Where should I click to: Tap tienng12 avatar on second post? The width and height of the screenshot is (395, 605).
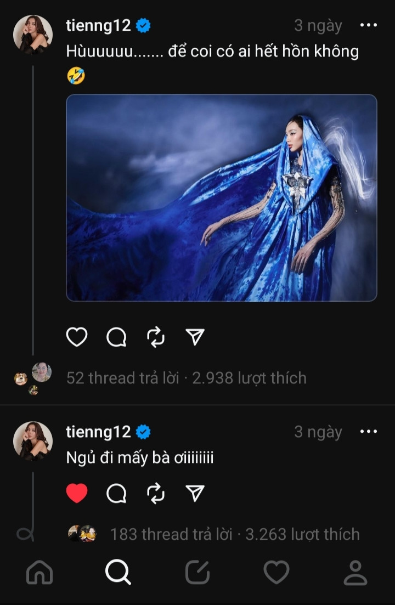33,440
